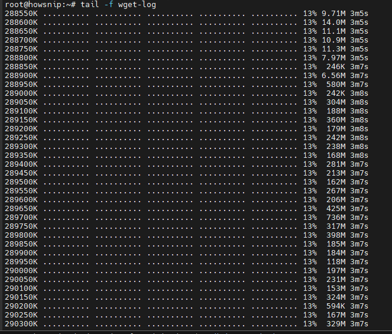Image resolution: width=392 pixels, height=334 pixels.
Task: Click the speed value '594K'
Action: point(336,306)
